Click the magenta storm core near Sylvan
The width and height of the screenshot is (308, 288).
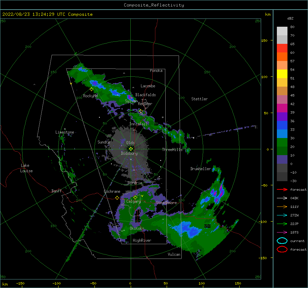[x=130, y=97]
